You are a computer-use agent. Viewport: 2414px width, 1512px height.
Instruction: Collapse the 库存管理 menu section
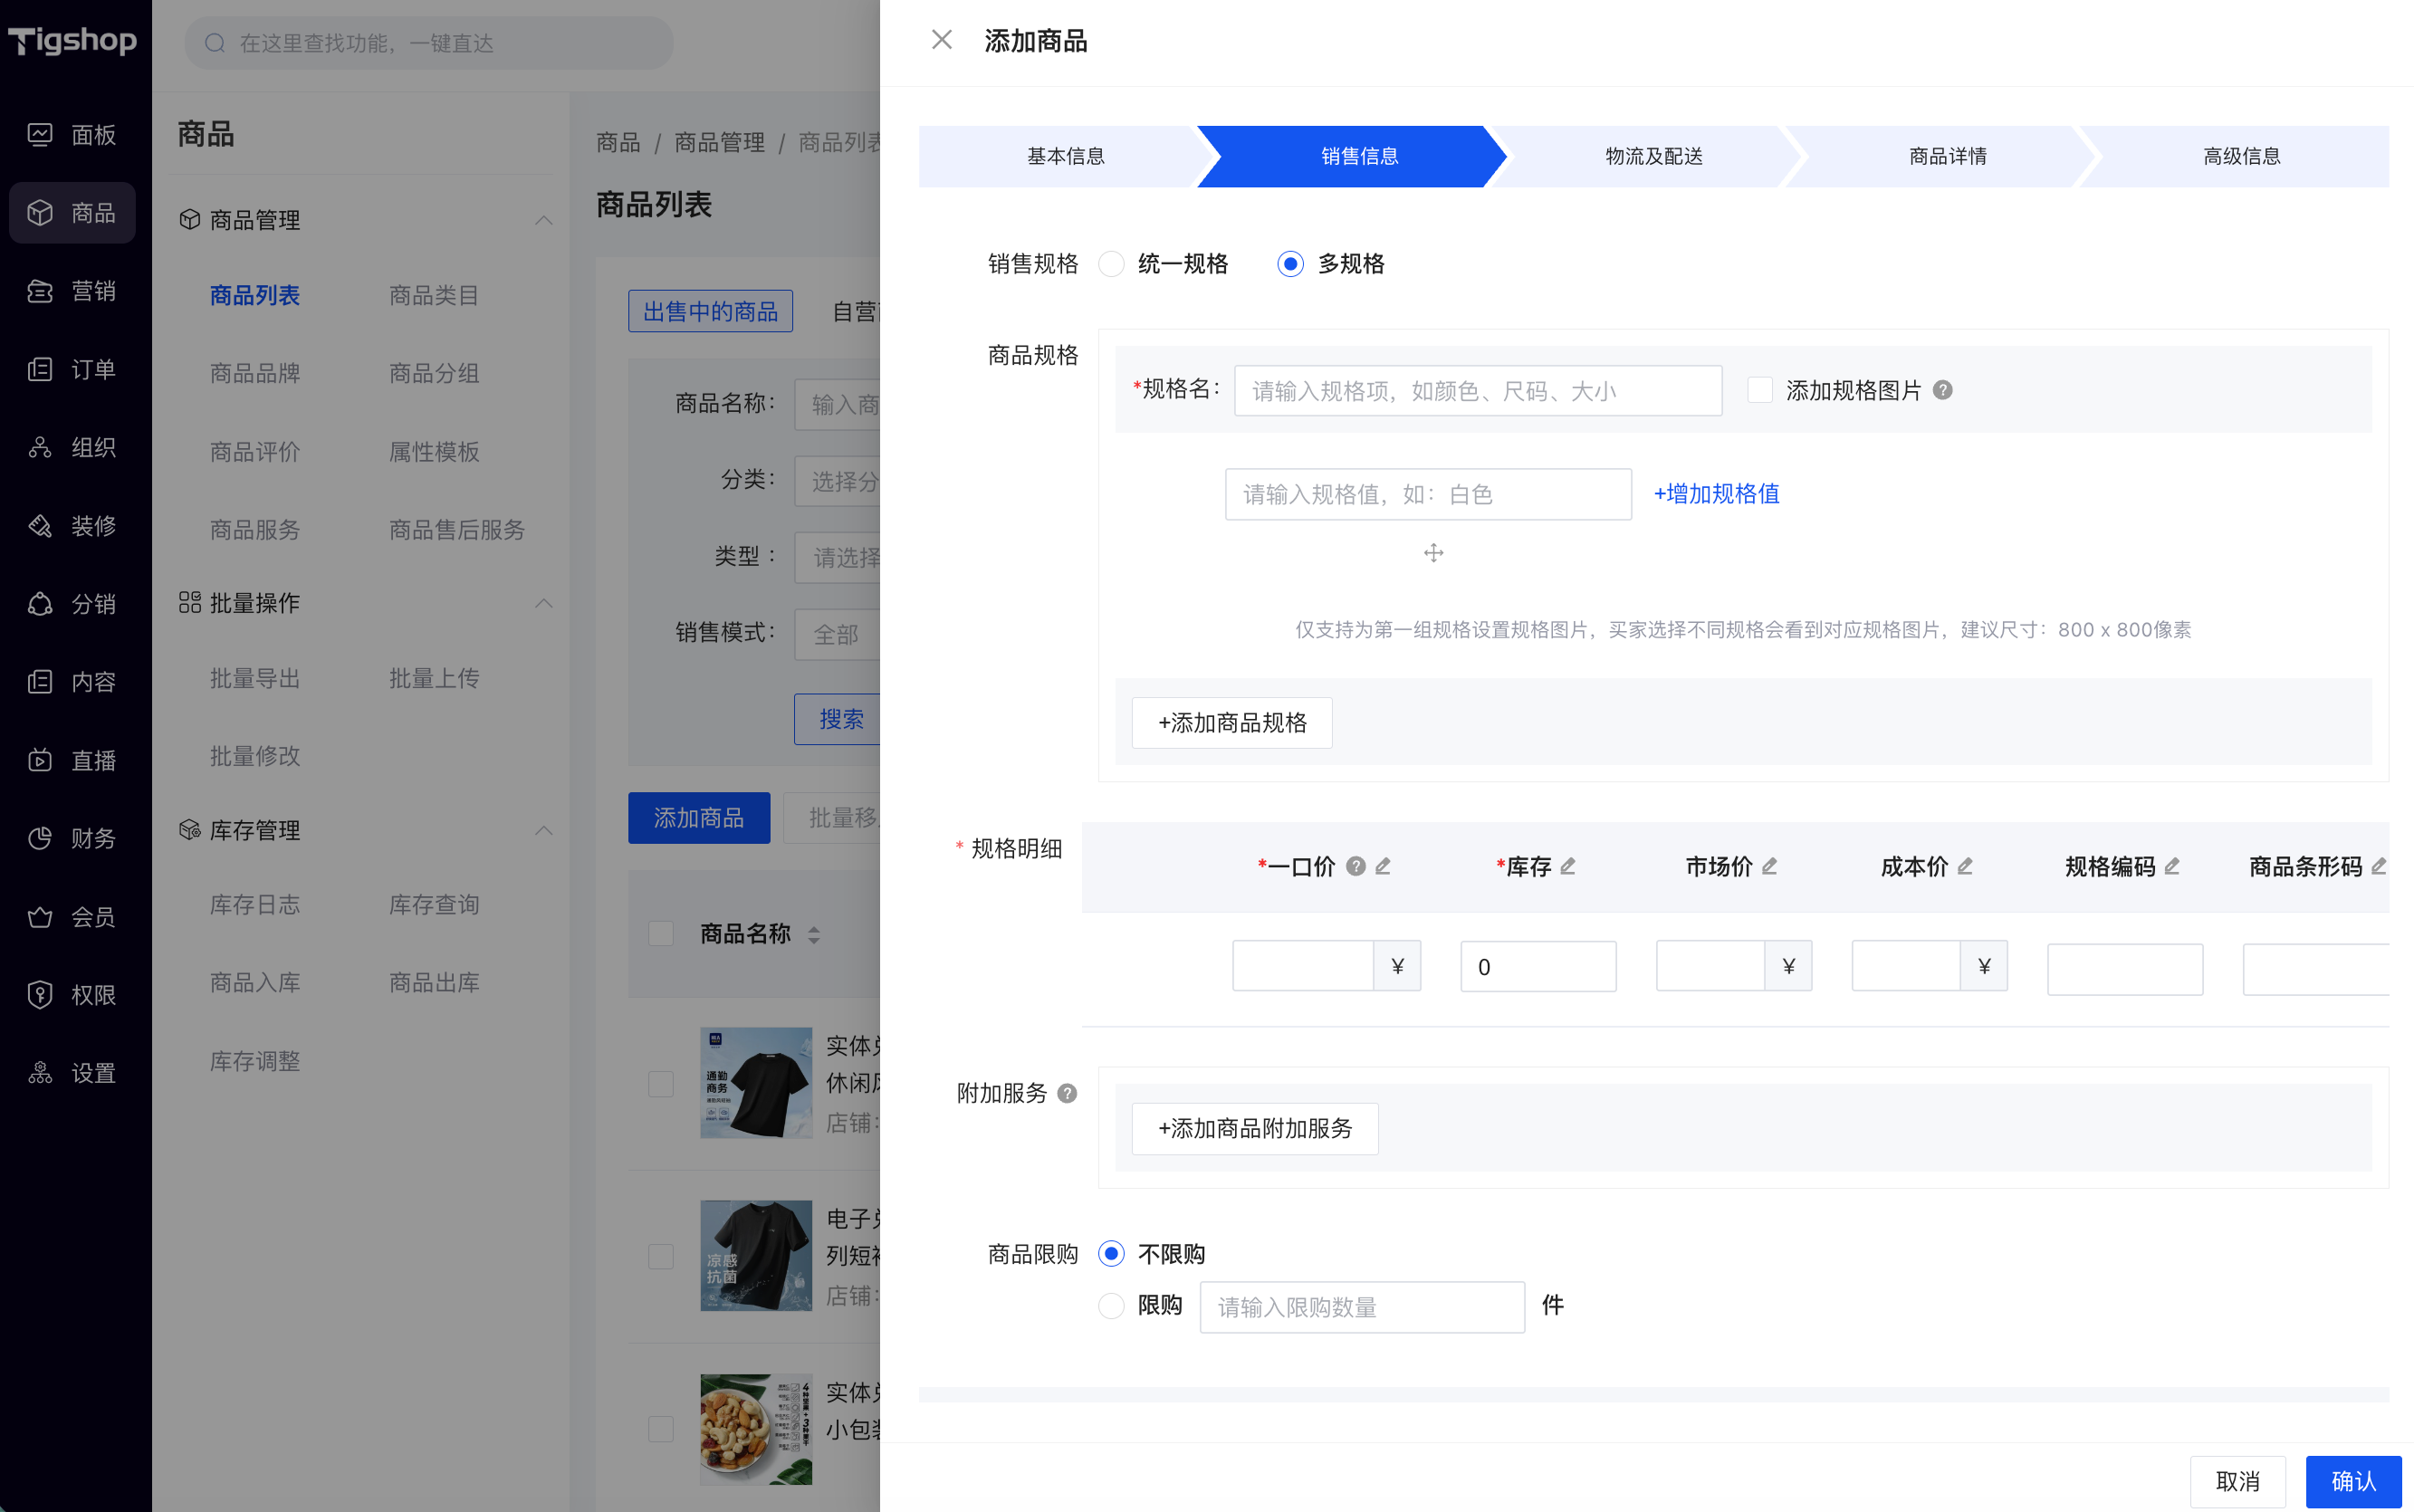[544, 831]
